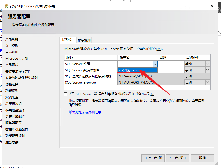Select the SQL Server Browser service row
The height and width of the screenshot is (168, 221).
click(x=91, y=83)
